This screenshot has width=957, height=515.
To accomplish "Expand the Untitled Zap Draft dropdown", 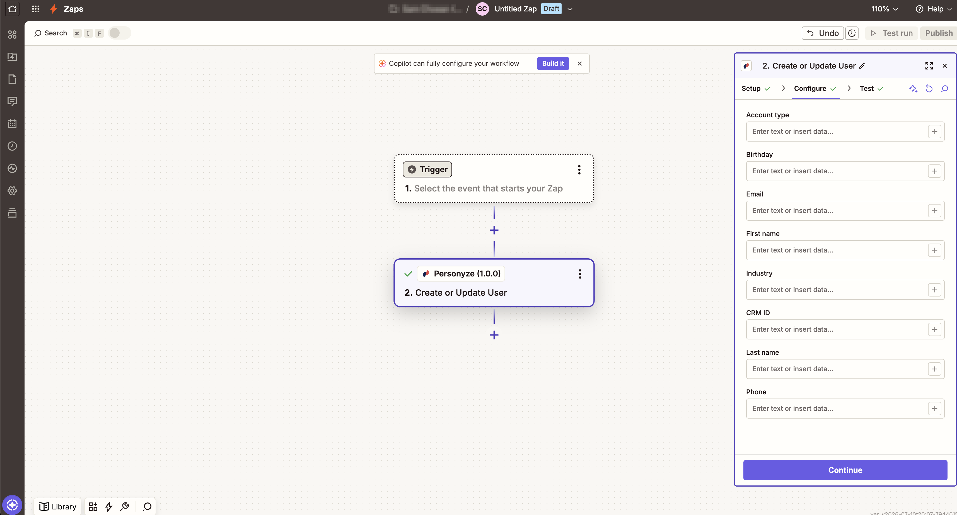I will 570,9.
